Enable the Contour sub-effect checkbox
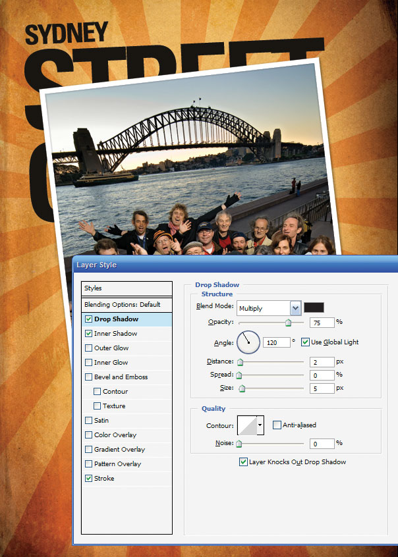398x557 pixels. click(x=97, y=392)
